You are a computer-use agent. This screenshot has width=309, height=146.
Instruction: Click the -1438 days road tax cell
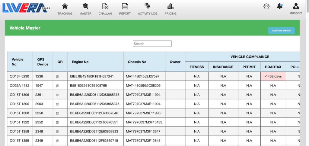(x=273, y=76)
